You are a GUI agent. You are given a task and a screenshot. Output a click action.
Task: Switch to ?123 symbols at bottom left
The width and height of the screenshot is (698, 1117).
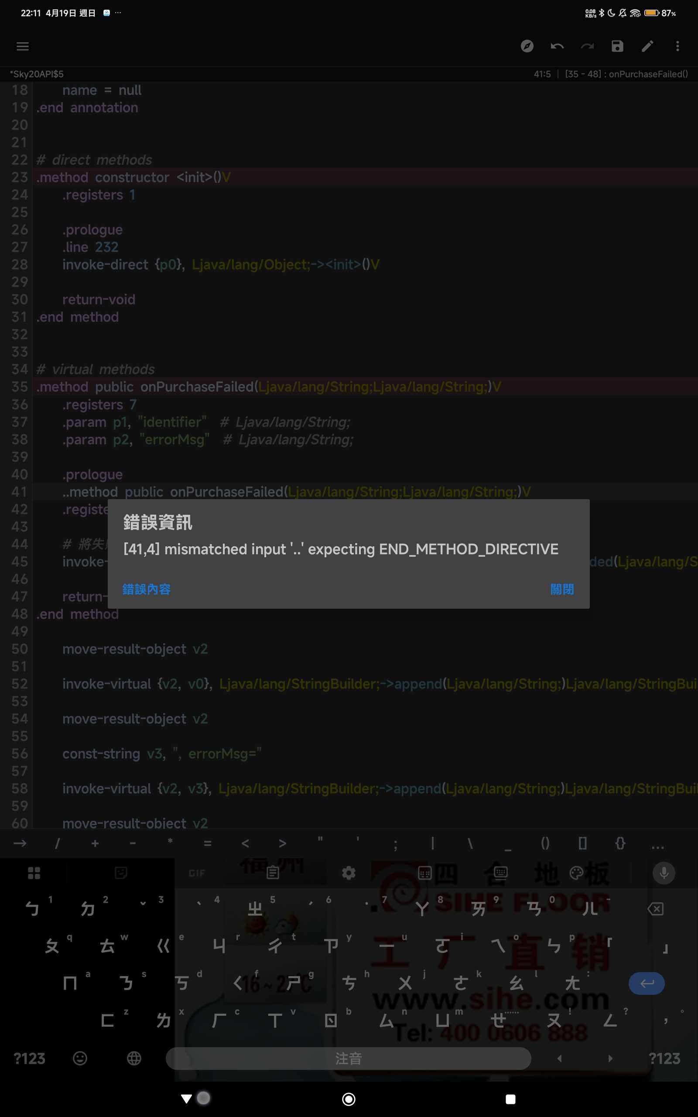30,1058
